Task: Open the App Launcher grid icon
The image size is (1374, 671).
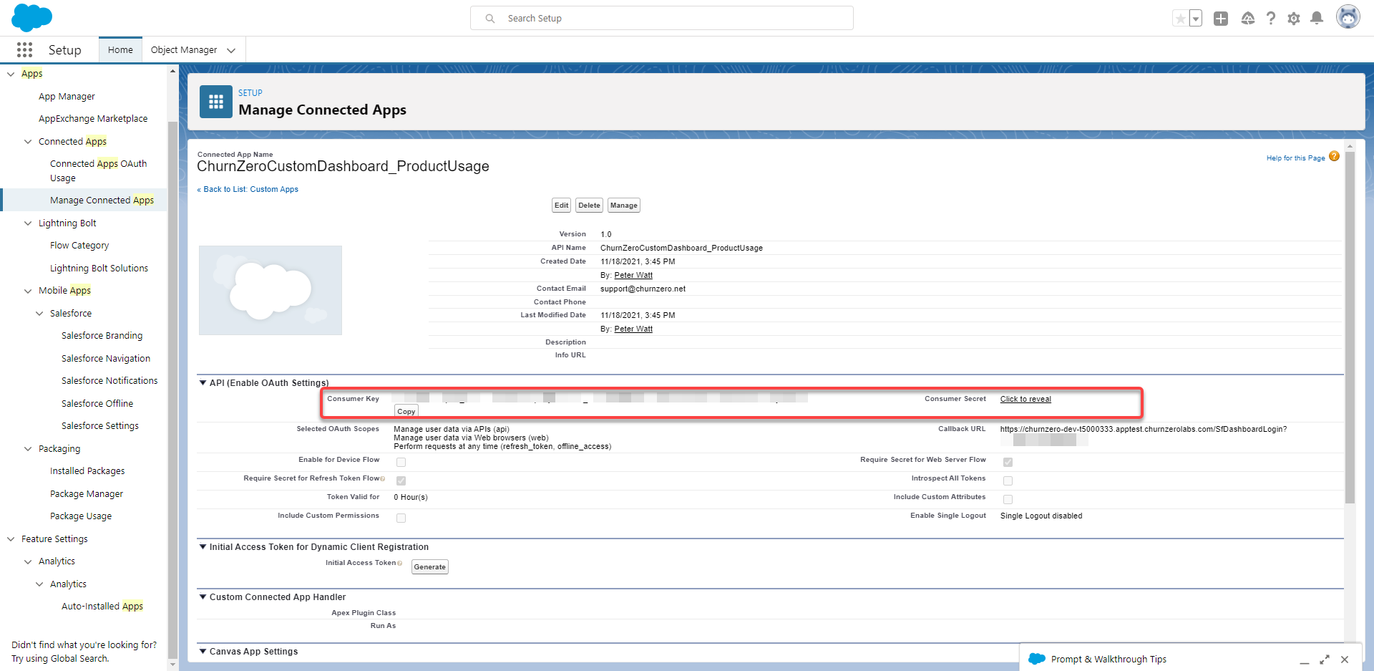Action: tap(24, 49)
